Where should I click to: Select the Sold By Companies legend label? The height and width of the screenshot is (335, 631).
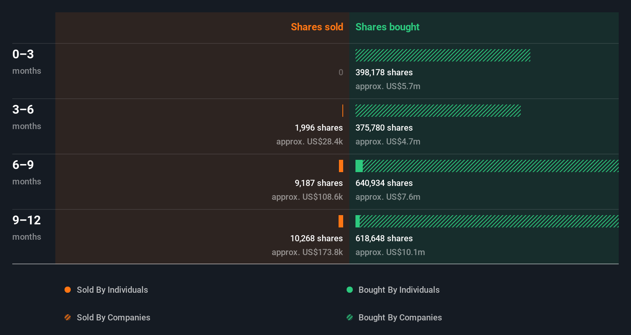[x=113, y=317]
